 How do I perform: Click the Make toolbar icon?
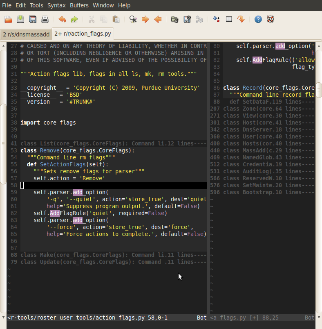[x=217, y=19]
